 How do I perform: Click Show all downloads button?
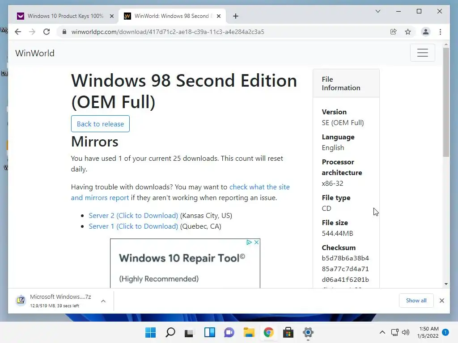pos(416,301)
